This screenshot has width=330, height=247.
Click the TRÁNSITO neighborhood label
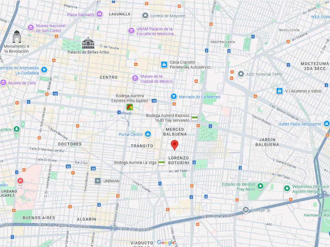tap(142, 145)
